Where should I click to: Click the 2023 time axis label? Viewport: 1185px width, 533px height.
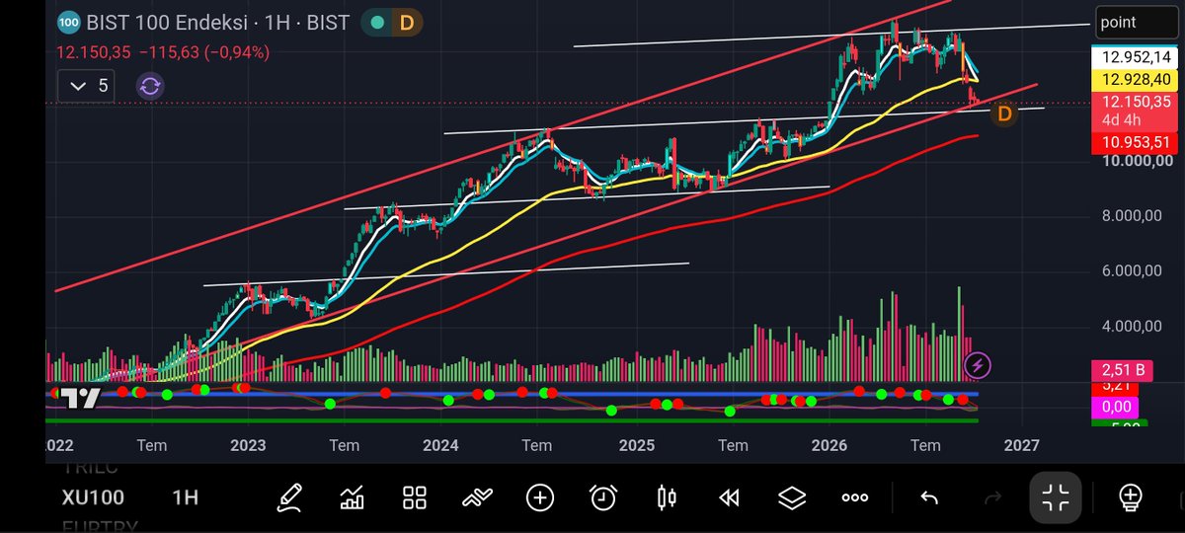point(248,445)
